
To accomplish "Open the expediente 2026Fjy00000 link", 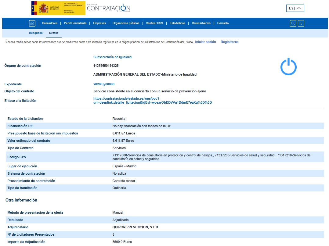I will tap(103, 84).
